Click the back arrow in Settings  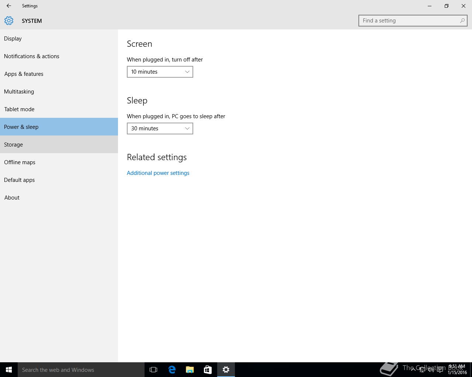pos(9,6)
